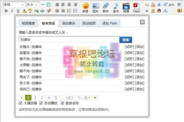184x122 pixels.
Task: Click the search field containing 刘德华
Action: pos(69,39)
